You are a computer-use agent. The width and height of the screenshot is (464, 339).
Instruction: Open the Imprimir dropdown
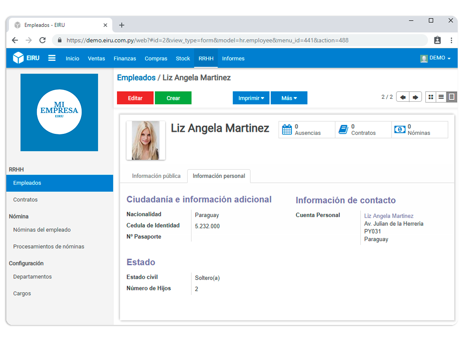[251, 98]
